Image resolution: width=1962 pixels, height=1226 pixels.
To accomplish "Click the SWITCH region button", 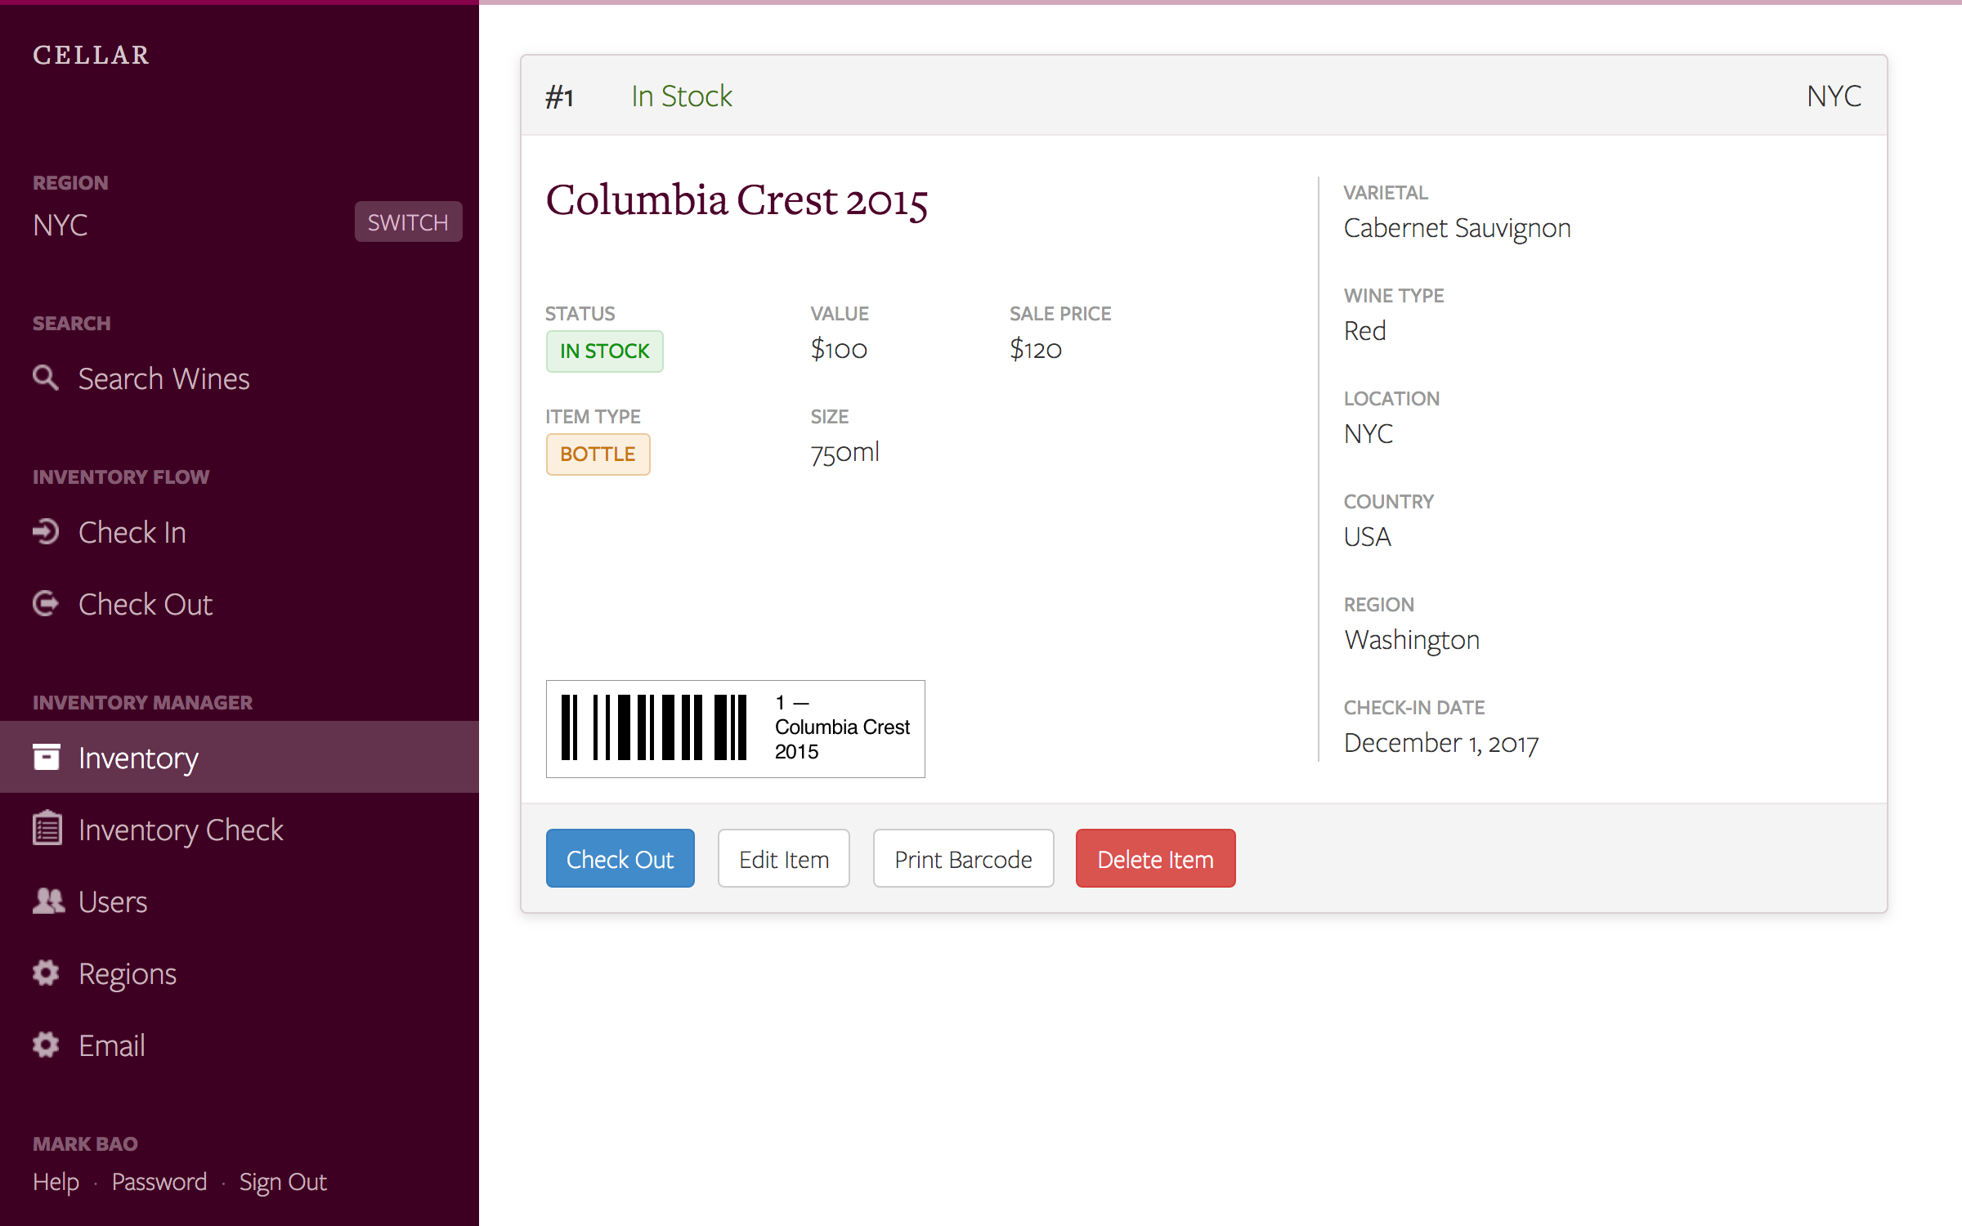I will 408,222.
